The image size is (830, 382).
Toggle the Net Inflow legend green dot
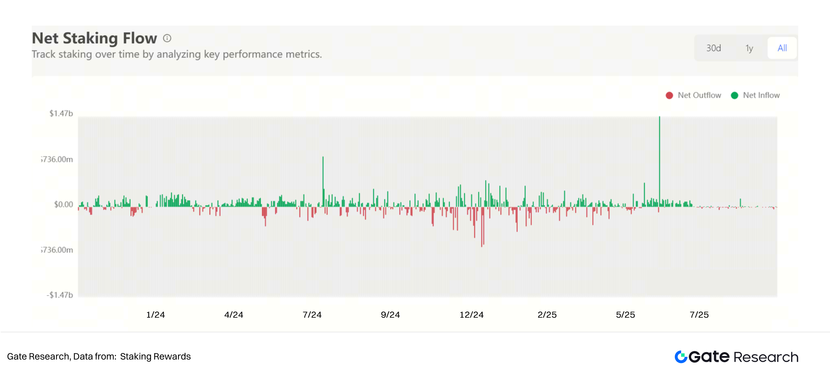pyautogui.click(x=734, y=95)
